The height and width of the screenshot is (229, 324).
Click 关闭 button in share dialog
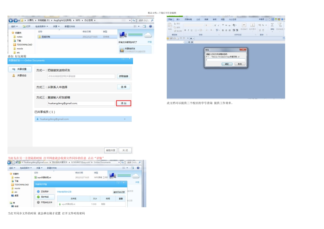tap(125, 150)
